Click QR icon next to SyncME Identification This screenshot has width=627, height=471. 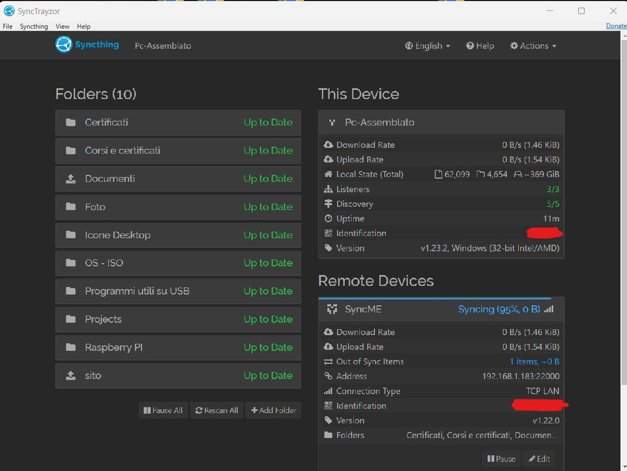click(x=328, y=406)
